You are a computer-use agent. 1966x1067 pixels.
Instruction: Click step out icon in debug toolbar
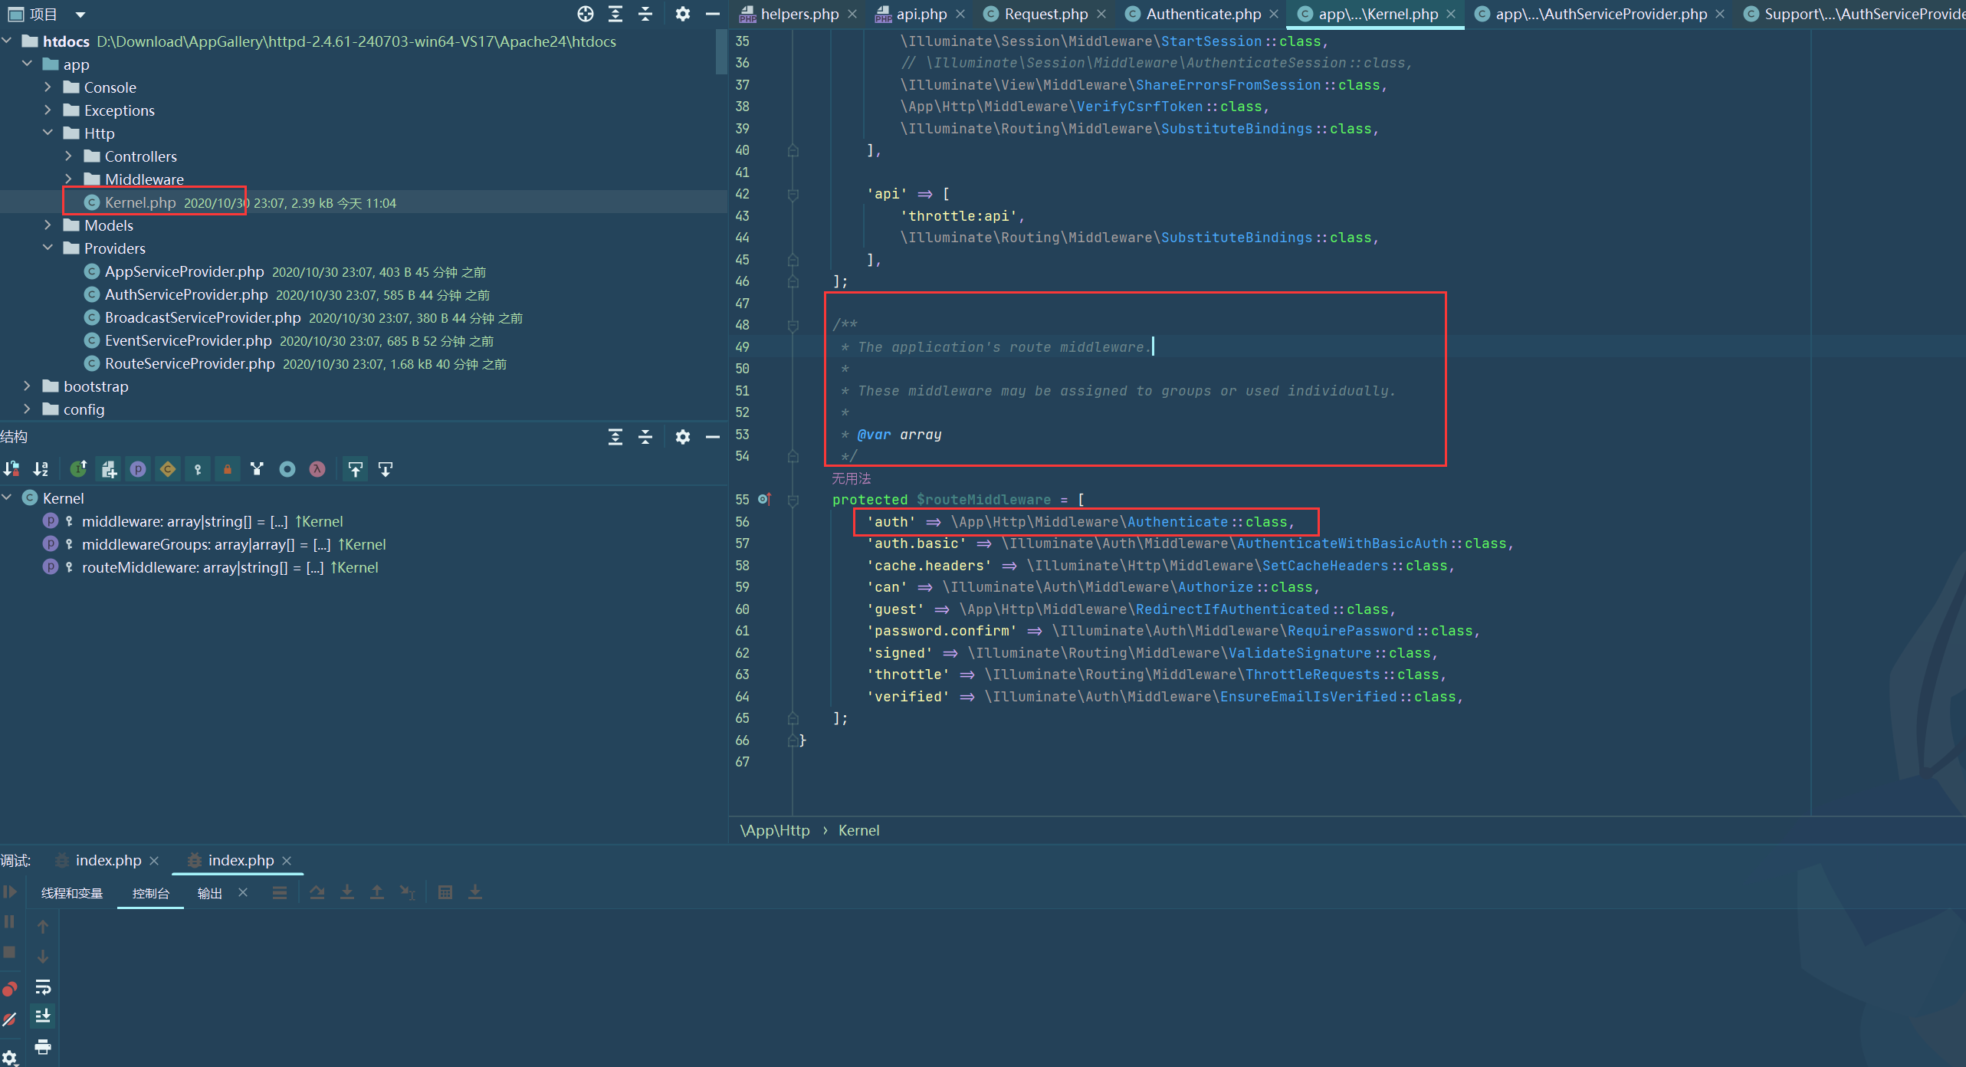tap(377, 892)
